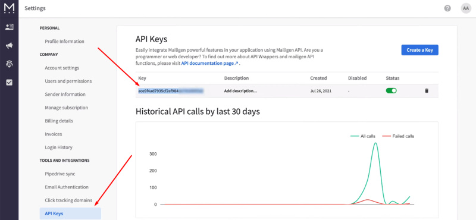Click the API Keys heading

pyautogui.click(x=152, y=39)
